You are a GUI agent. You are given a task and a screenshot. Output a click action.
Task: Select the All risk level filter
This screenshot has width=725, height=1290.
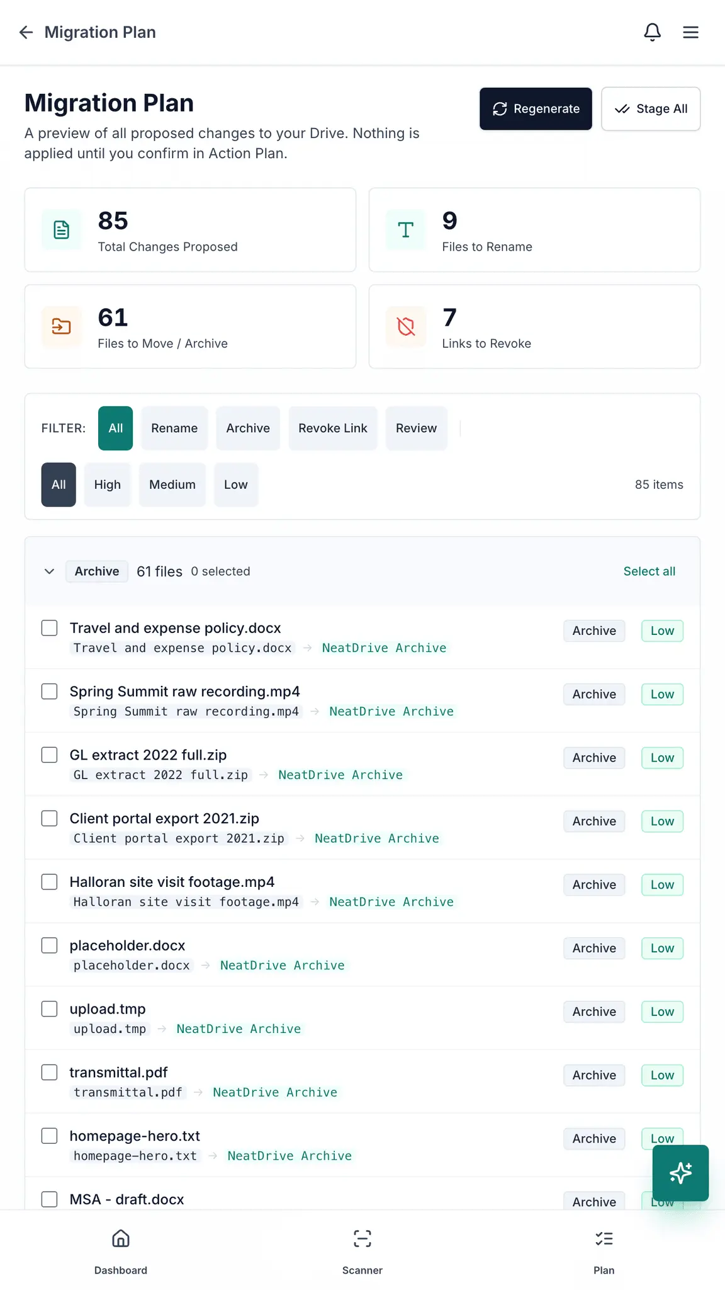point(59,484)
